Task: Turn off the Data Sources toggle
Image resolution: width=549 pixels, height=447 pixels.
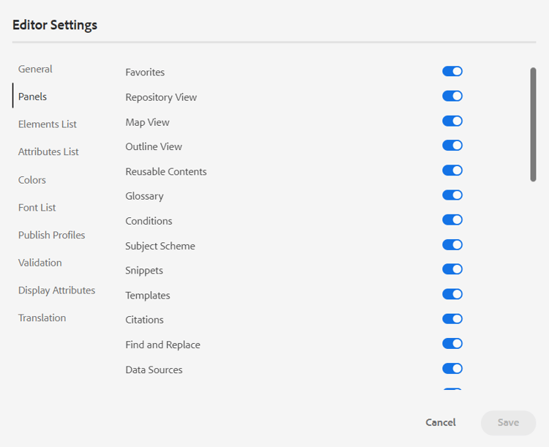Action: 452,369
